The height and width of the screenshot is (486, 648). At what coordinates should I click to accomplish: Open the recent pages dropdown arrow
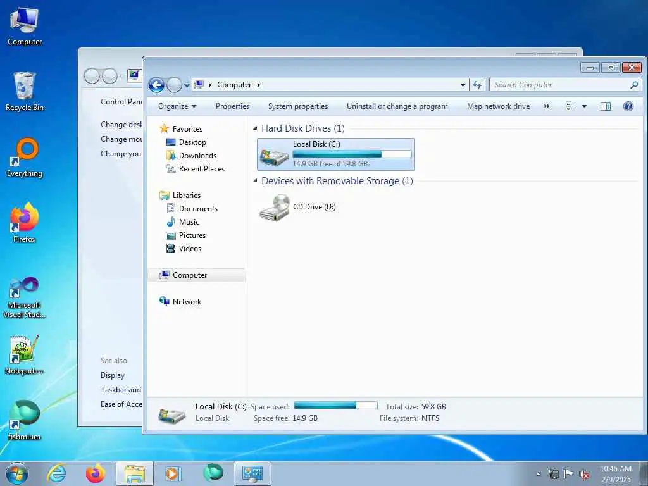pos(187,85)
